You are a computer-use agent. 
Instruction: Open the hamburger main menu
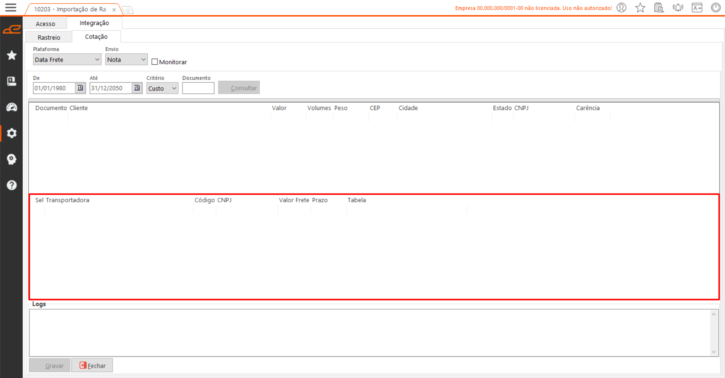coord(11,8)
